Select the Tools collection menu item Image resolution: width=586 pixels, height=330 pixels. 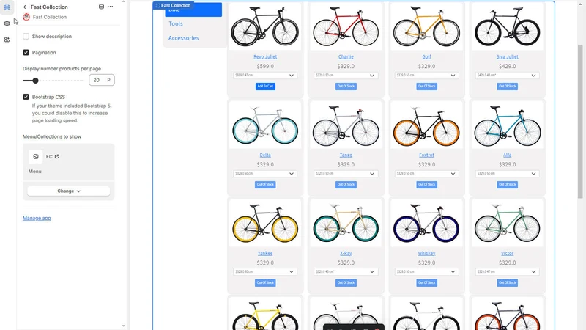click(176, 23)
